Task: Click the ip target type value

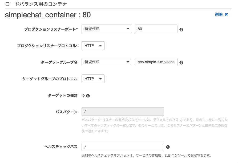Action: click(x=83, y=96)
